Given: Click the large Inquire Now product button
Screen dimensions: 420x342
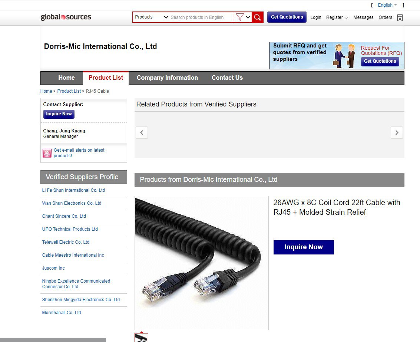Looking at the screenshot, I should coord(304,247).
